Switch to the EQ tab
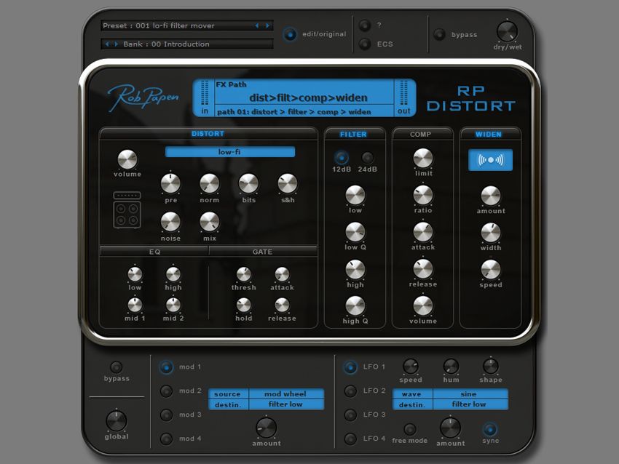619x464 pixels. point(156,252)
